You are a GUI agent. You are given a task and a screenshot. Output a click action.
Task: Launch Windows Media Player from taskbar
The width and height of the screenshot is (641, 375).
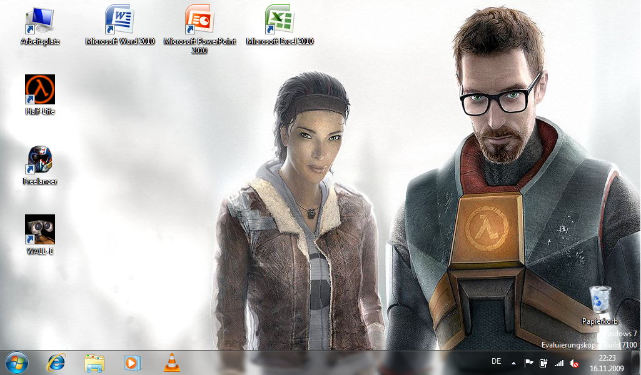point(133,362)
